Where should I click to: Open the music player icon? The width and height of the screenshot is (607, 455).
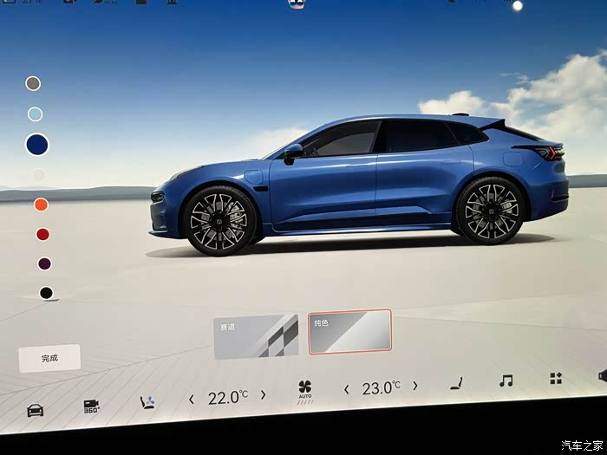click(x=506, y=380)
